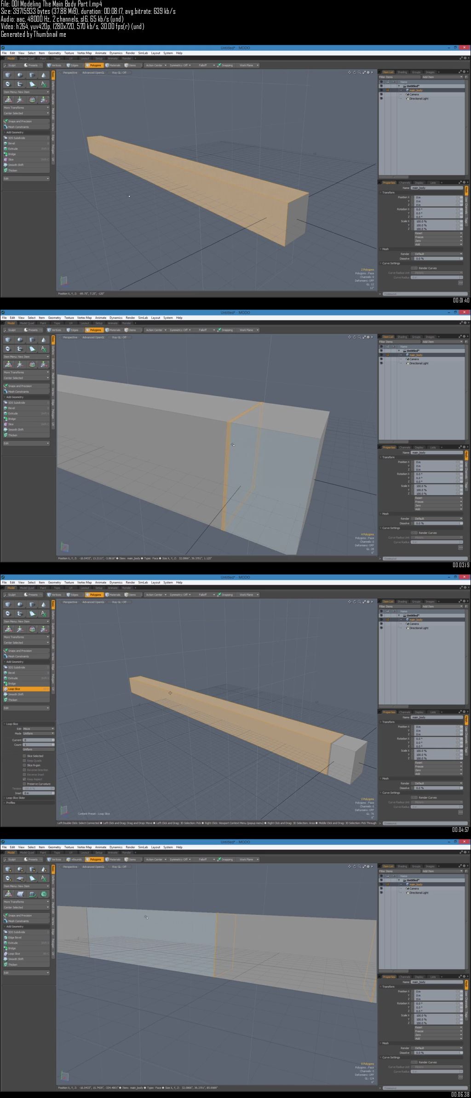Screen dimensions: 471x1098
Task: Check Preserve Curvature in Loop Slice panel
Action: point(24,784)
